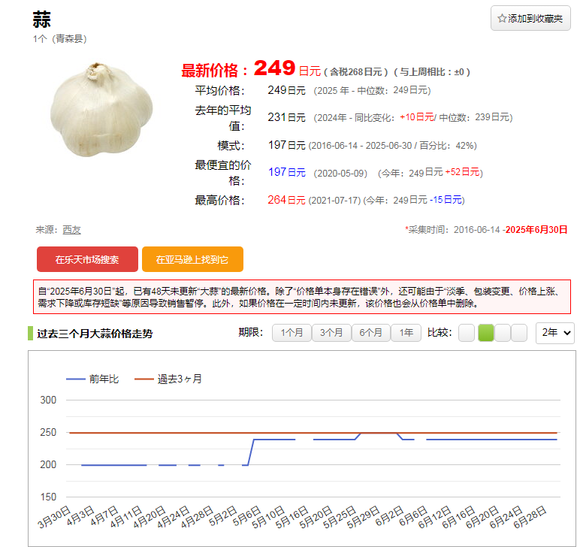577x547 pixels.
Task: Click the blue 197日元 cheapest price
Action: 286,173
